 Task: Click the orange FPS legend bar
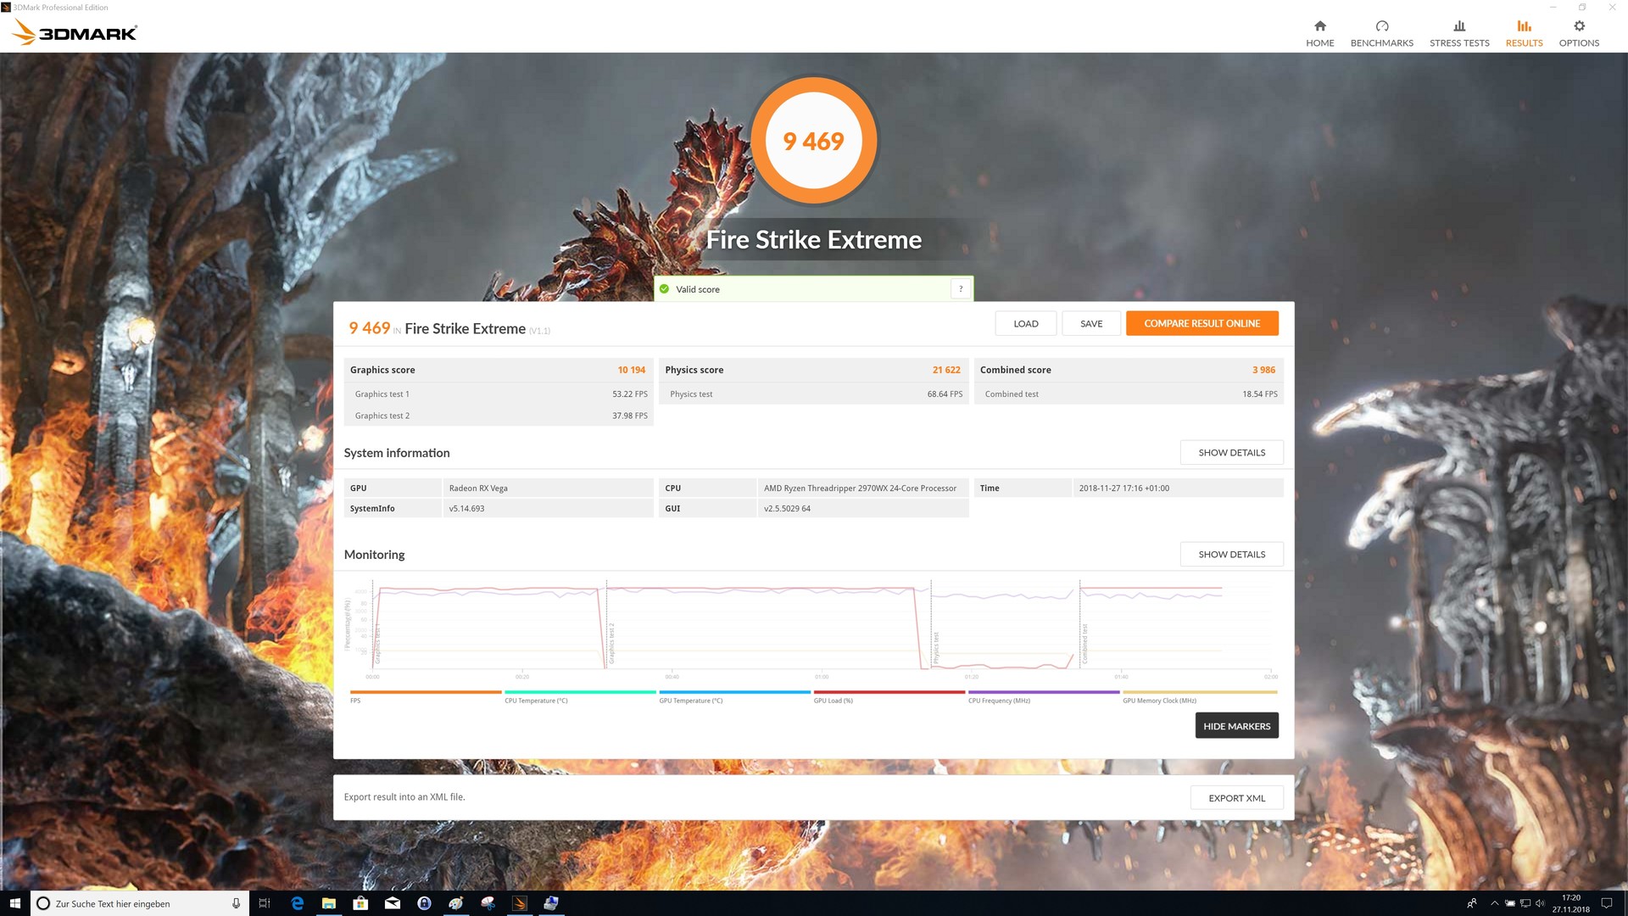(x=426, y=692)
